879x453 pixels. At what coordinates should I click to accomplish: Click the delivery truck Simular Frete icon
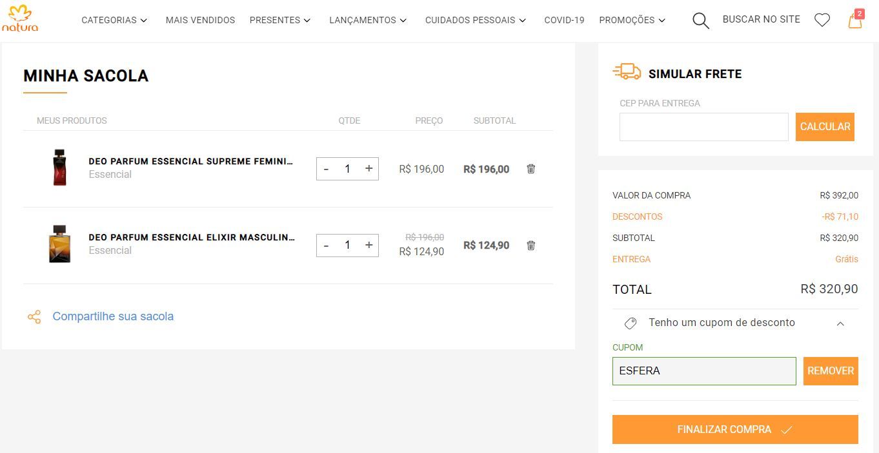click(x=627, y=72)
